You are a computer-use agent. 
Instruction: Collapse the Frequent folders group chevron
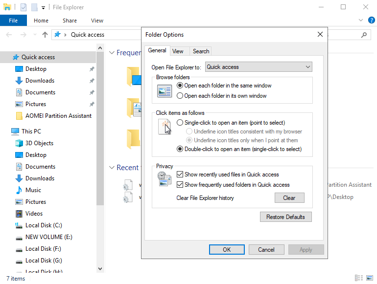[x=112, y=53]
